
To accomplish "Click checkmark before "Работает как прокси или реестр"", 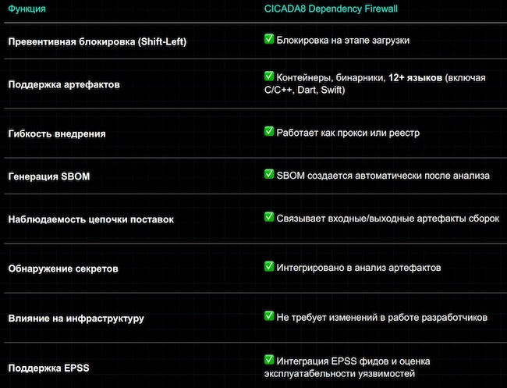I will coord(269,132).
